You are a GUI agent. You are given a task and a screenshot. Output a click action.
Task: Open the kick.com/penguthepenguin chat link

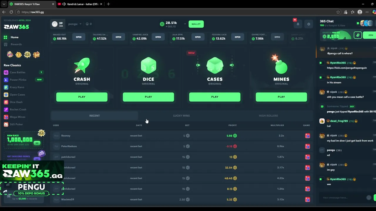pyautogui.click(x=347, y=68)
